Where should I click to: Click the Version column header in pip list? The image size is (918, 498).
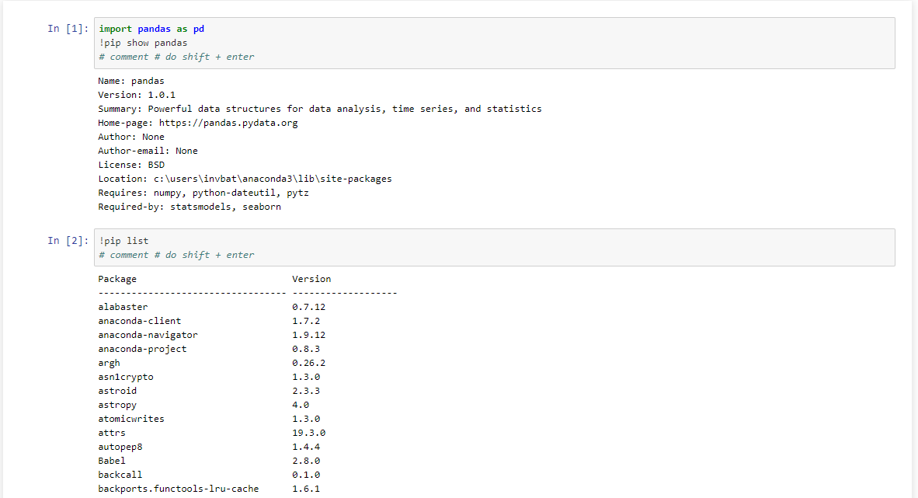click(x=311, y=279)
